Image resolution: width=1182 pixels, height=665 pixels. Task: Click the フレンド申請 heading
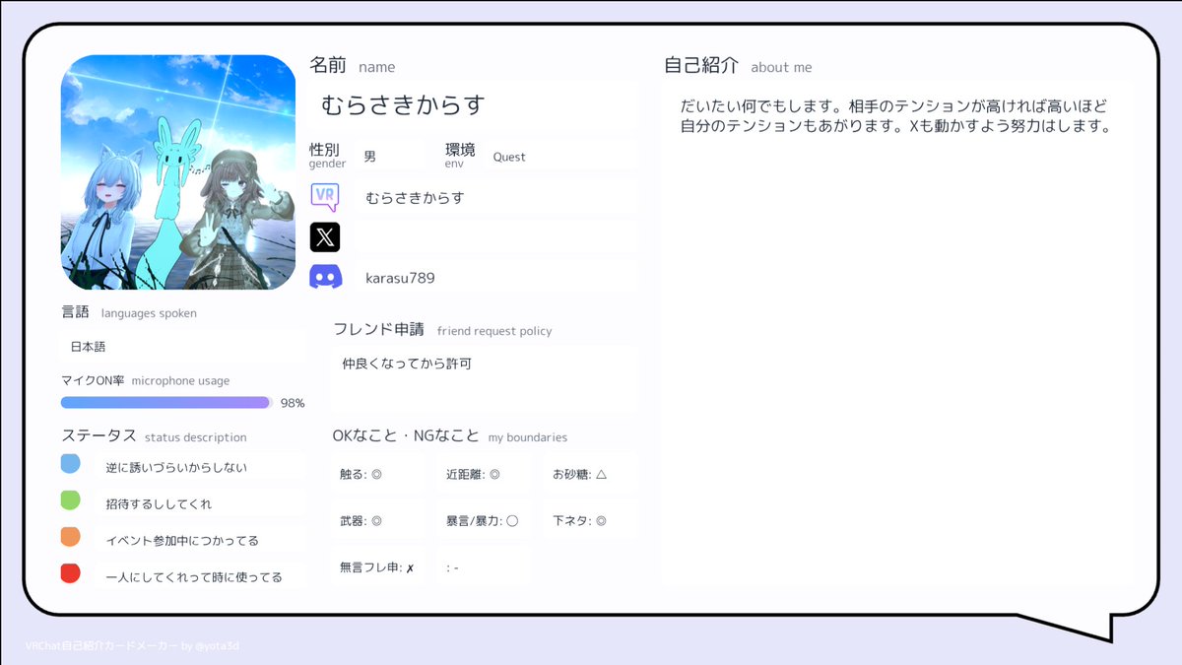click(443, 330)
